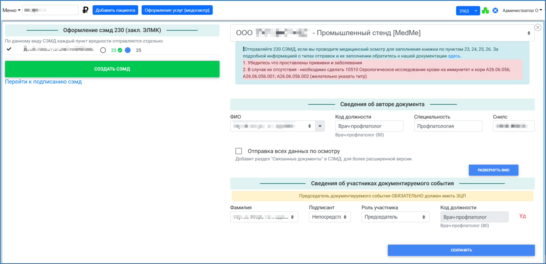
Task: Click the green cubes icon
Action: 485,11
